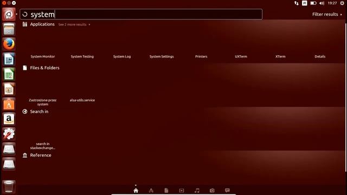This screenshot has height=195, width=347.
Task: Close the Dash with red button
Action: click(x=4, y=3)
